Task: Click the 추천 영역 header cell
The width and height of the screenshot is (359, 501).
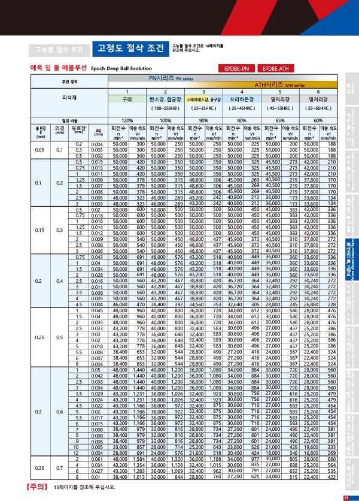Action: (69, 82)
